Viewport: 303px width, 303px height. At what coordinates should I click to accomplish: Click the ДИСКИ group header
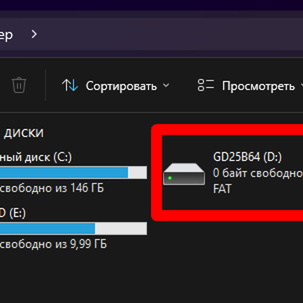(x=24, y=133)
